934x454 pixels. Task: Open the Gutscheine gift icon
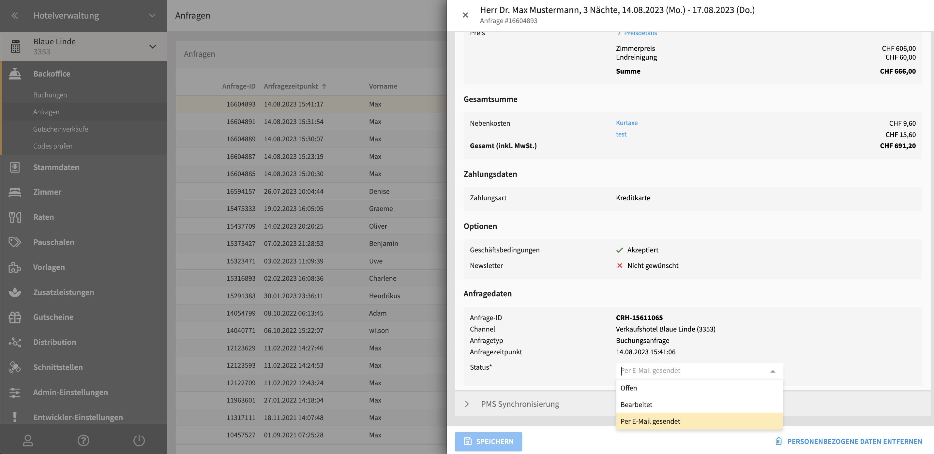[x=15, y=317]
